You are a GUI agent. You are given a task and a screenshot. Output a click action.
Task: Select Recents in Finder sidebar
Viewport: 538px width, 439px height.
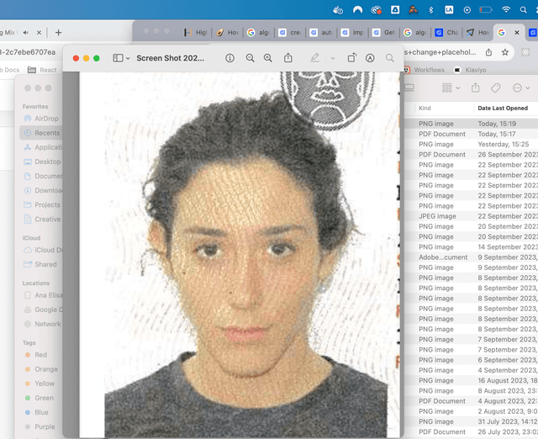point(42,133)
